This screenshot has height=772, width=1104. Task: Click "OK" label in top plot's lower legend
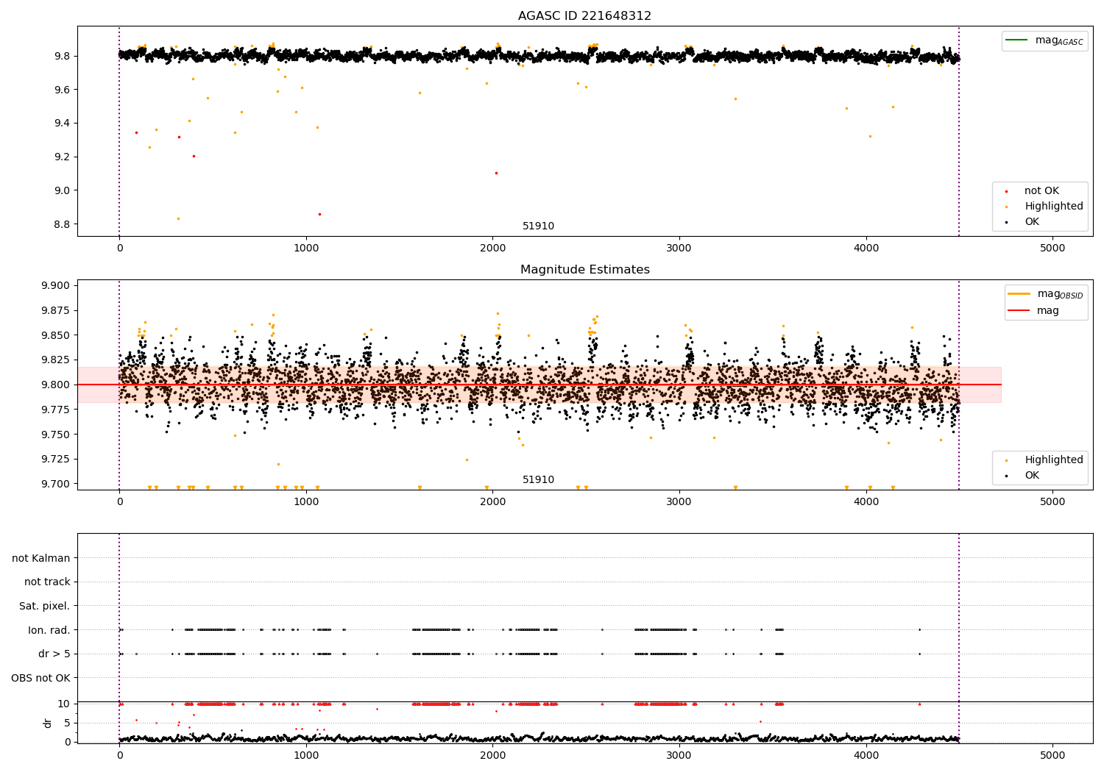pyautogui.click(x=1032, y=222)
